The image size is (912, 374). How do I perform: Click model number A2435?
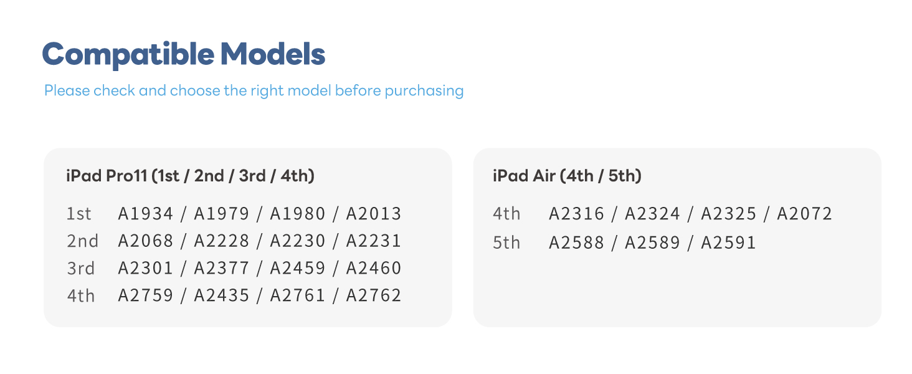[222, 295]
